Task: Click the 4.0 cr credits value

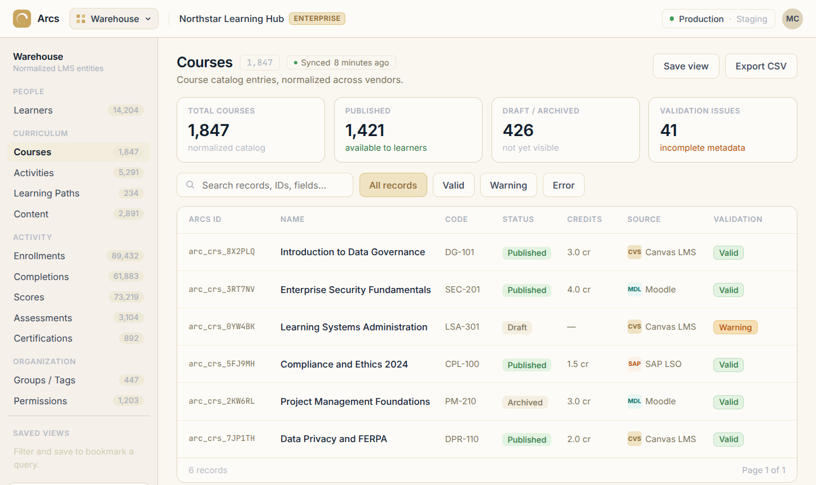Action: coord(579,290)
